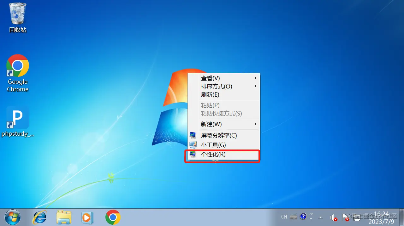This screenshot has width=404, height=226.
Task: Open the 查看(V) menu entry
Action: [x=224, y=78]
